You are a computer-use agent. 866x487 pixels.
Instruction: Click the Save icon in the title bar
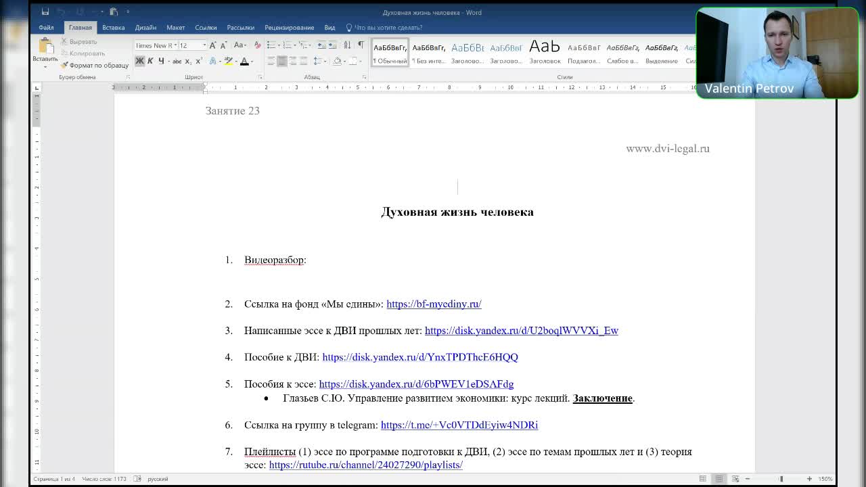click(45, 12)
